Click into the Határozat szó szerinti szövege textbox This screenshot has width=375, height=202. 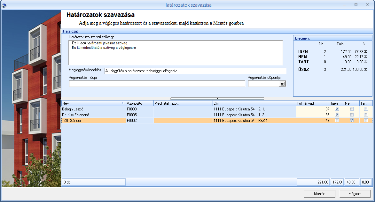[176, 53]
